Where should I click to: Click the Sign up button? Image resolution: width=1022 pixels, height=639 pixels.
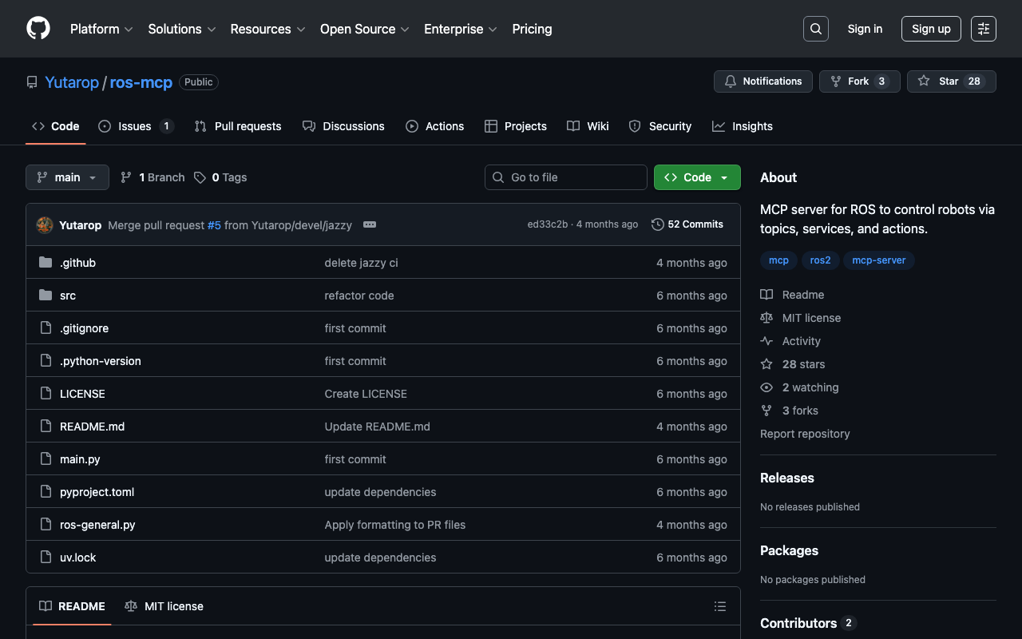point(930,29)
